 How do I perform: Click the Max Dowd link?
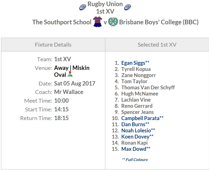pyautogui.click(x=134, y=149)
